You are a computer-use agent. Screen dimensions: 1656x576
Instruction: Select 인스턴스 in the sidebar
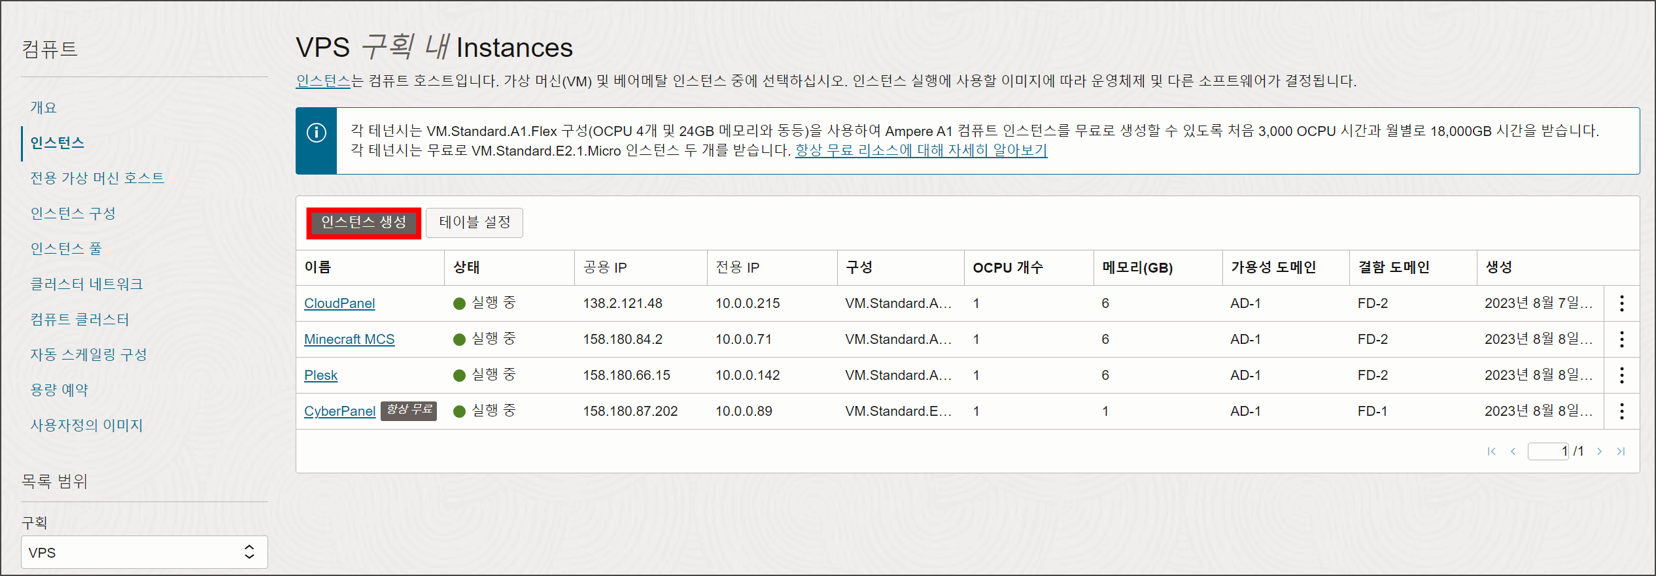pyautogui.click(x=58, y=143)
